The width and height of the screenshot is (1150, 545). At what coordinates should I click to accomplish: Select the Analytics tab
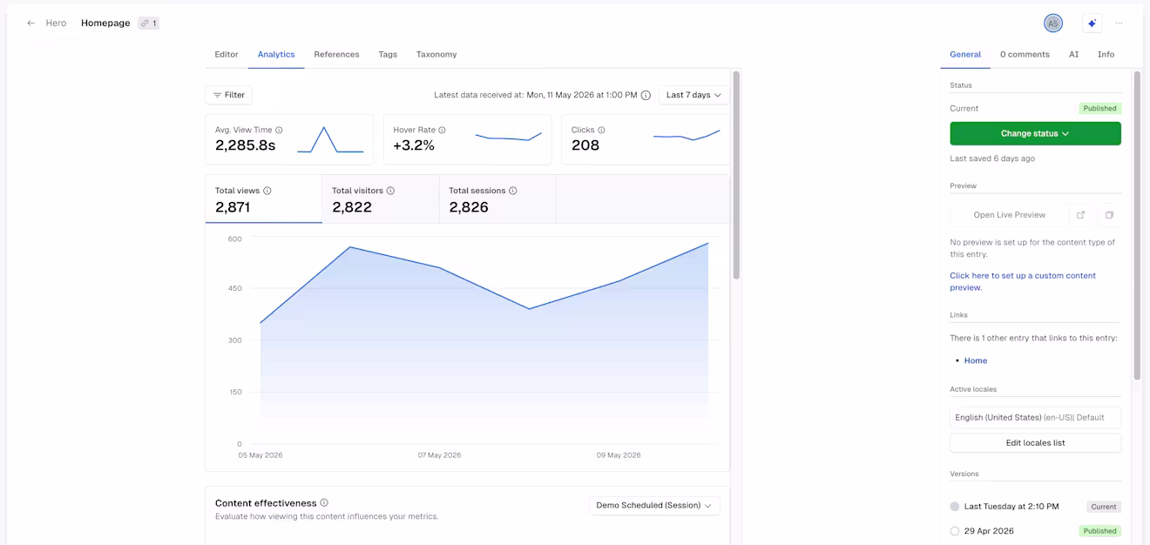coord(276,54)
